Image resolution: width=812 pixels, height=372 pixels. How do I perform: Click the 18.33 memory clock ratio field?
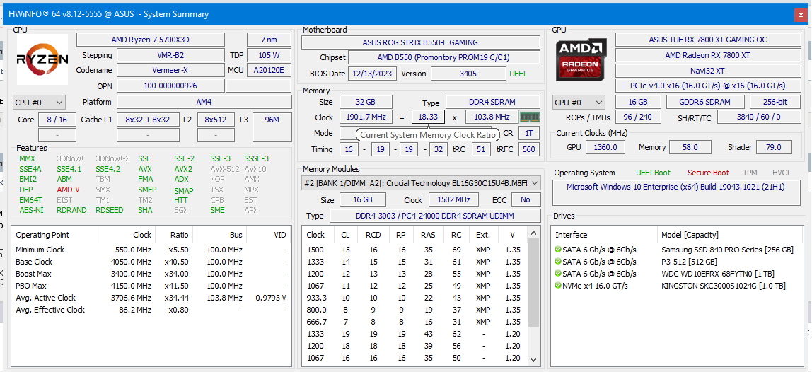click(428, 117)
